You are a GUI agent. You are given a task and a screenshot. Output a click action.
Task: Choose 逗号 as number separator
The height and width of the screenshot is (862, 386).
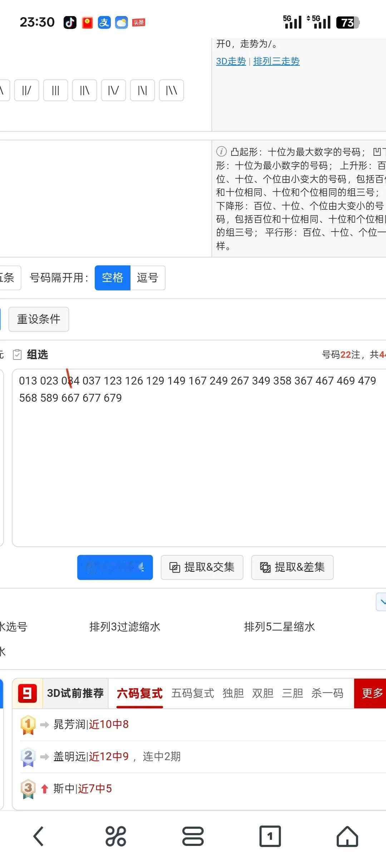[x=148, y=278]
